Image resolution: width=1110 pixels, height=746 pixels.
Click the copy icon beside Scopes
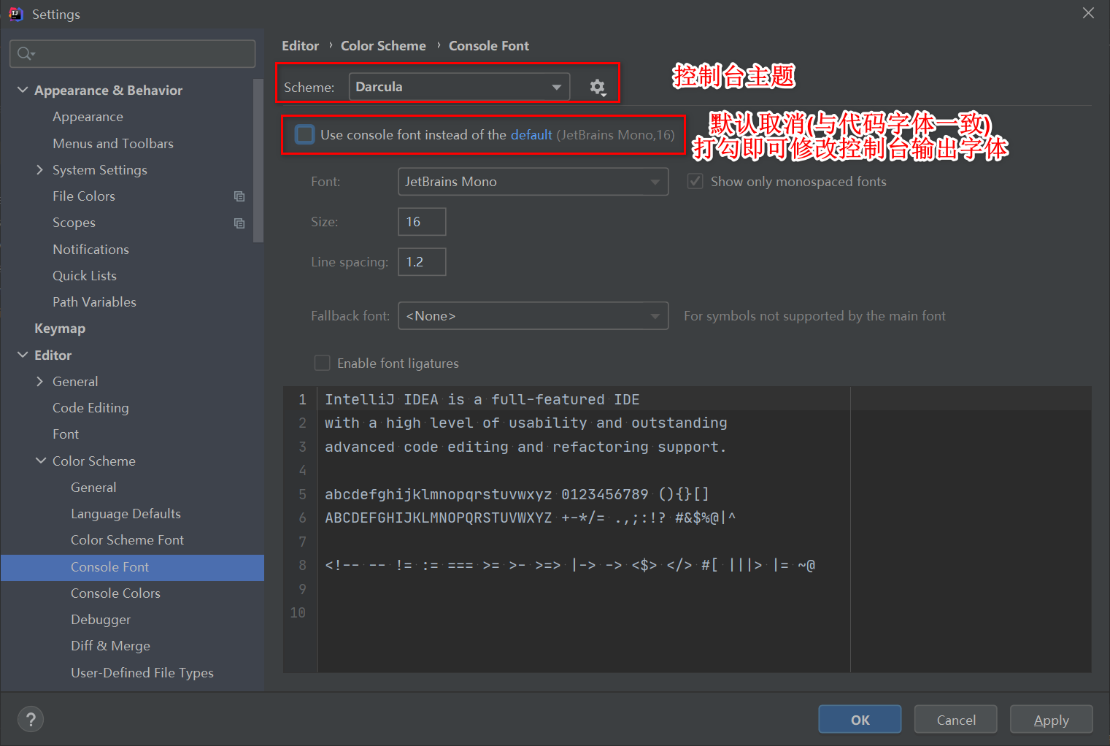[239, 223]
